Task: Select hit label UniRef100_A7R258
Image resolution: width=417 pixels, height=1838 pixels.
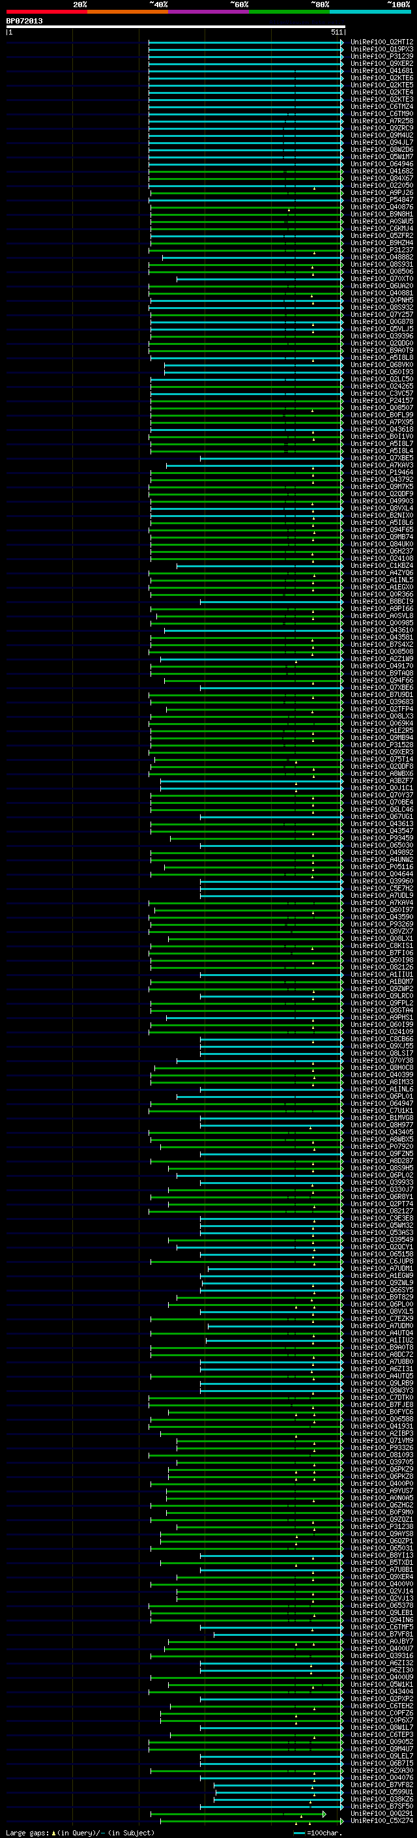Action: (x=381, y=121)
